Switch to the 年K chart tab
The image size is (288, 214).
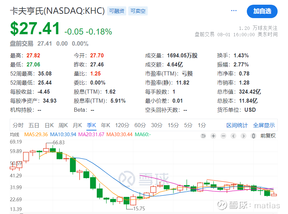[x=105, y=125]
